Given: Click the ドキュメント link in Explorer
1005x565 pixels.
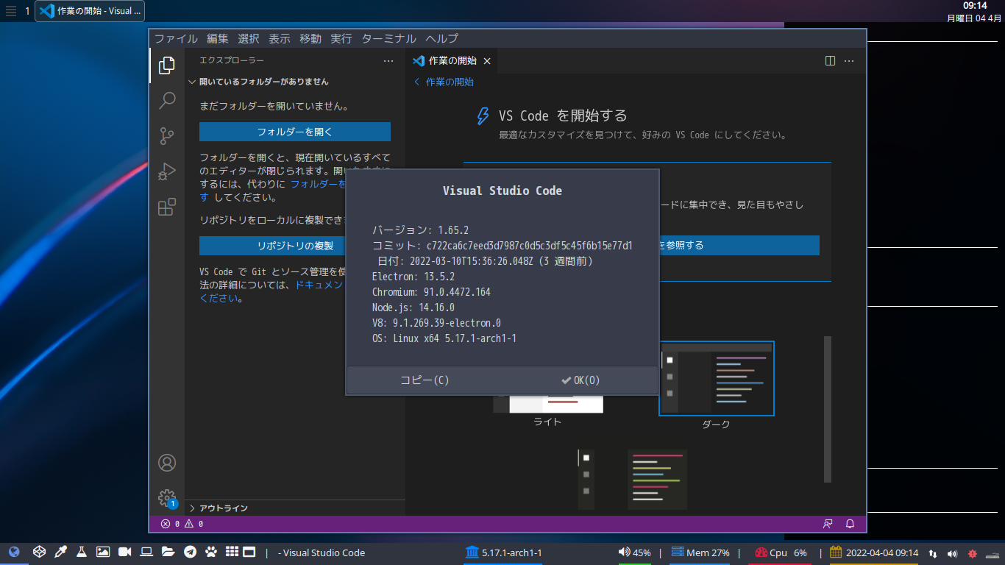Looking at the screenshot, I should 320,285.
